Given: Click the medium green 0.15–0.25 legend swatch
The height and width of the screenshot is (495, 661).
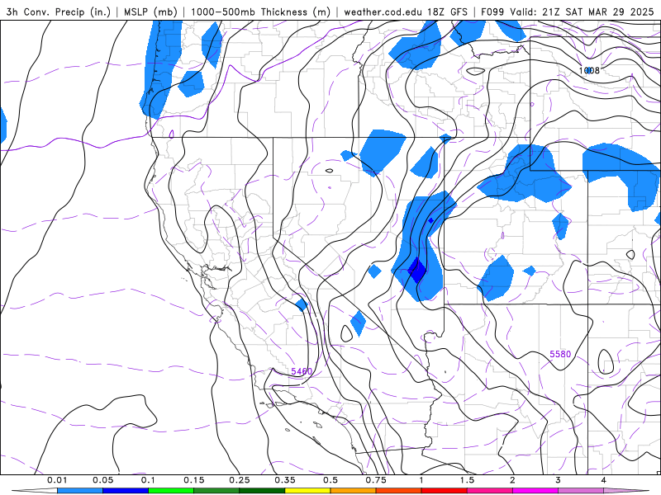Looking at the screenshot, I should point(216,491).
